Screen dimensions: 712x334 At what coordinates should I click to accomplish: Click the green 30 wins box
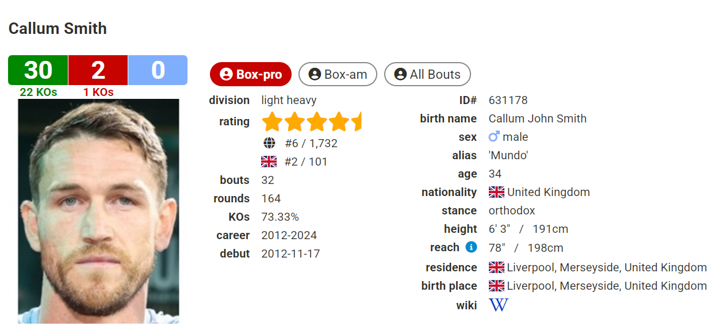pyautogui.click(x=38, y=70)
